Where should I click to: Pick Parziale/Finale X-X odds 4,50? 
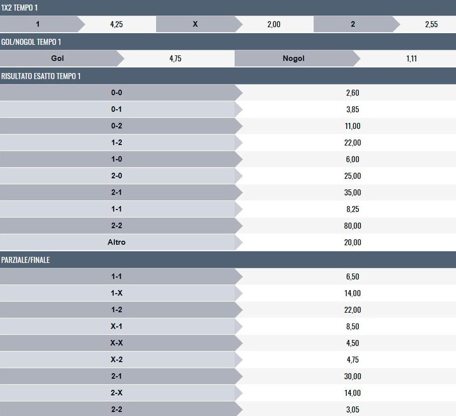352,342
